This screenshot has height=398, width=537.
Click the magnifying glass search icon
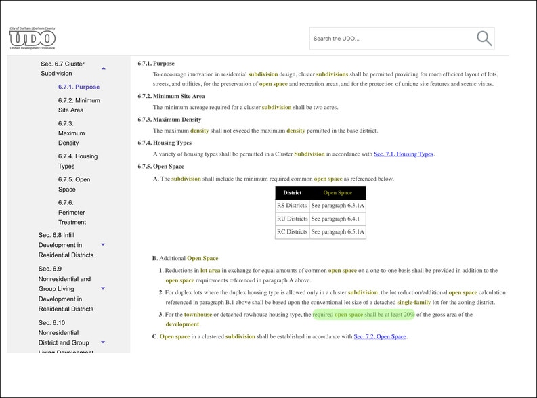click(484, 39)
